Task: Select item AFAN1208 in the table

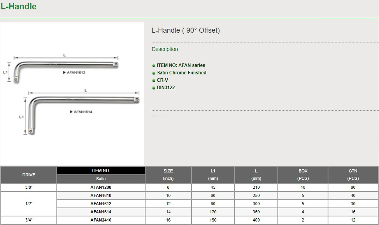Action: 101,187
